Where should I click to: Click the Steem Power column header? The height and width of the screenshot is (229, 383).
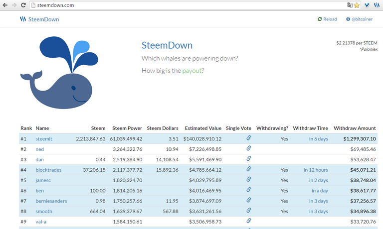coord(127,128)
